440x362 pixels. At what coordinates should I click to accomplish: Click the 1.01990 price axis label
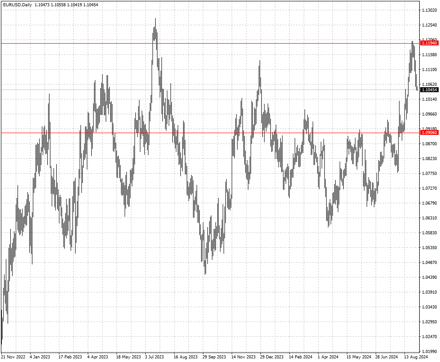[429, 352]
